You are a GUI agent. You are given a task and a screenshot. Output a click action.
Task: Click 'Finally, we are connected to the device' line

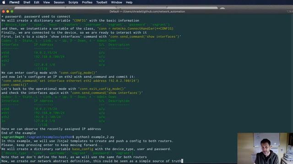pos(74,32)
